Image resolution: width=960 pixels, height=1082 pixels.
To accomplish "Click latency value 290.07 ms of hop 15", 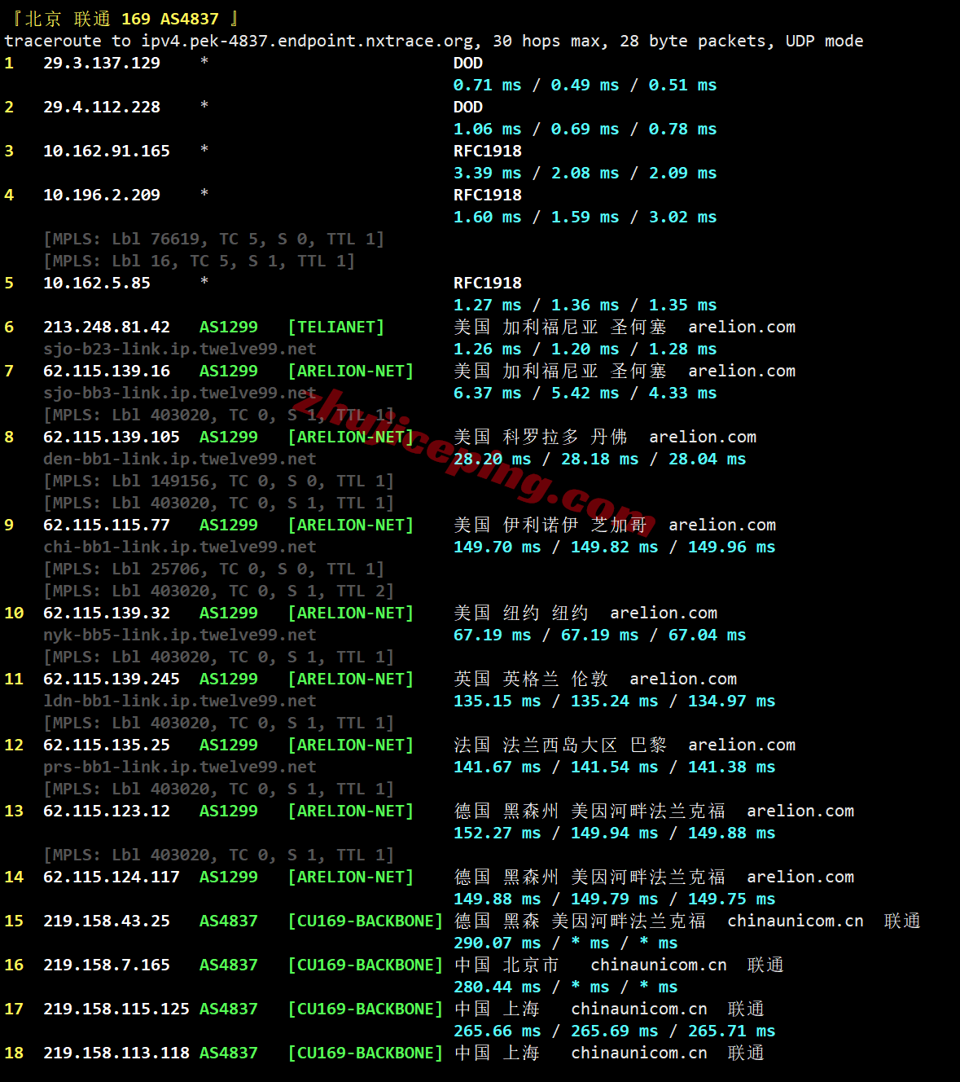I will [497, 943].
